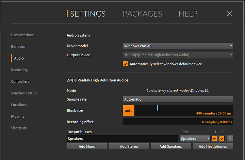Toggle automatically select windows default device
The width and height of the screenshot is (245, 160).
pyautogui.click(x=125, y=64)
